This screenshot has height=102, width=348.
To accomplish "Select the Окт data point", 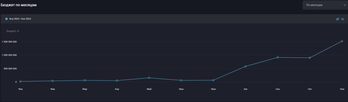I will (310, 58).
